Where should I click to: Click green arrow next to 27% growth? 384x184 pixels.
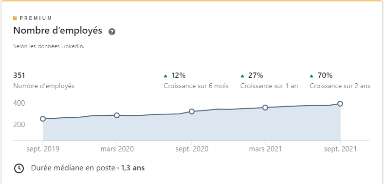[242, 76]
